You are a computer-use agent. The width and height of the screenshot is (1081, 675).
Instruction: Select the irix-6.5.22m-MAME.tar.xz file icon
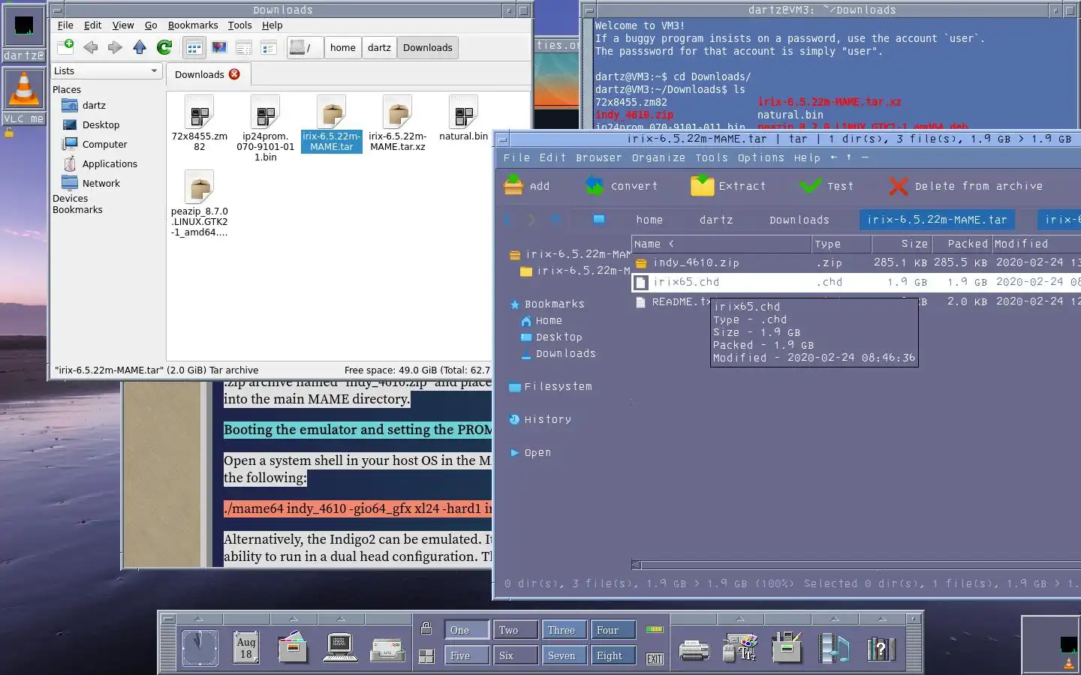click(x=397, y=113)
